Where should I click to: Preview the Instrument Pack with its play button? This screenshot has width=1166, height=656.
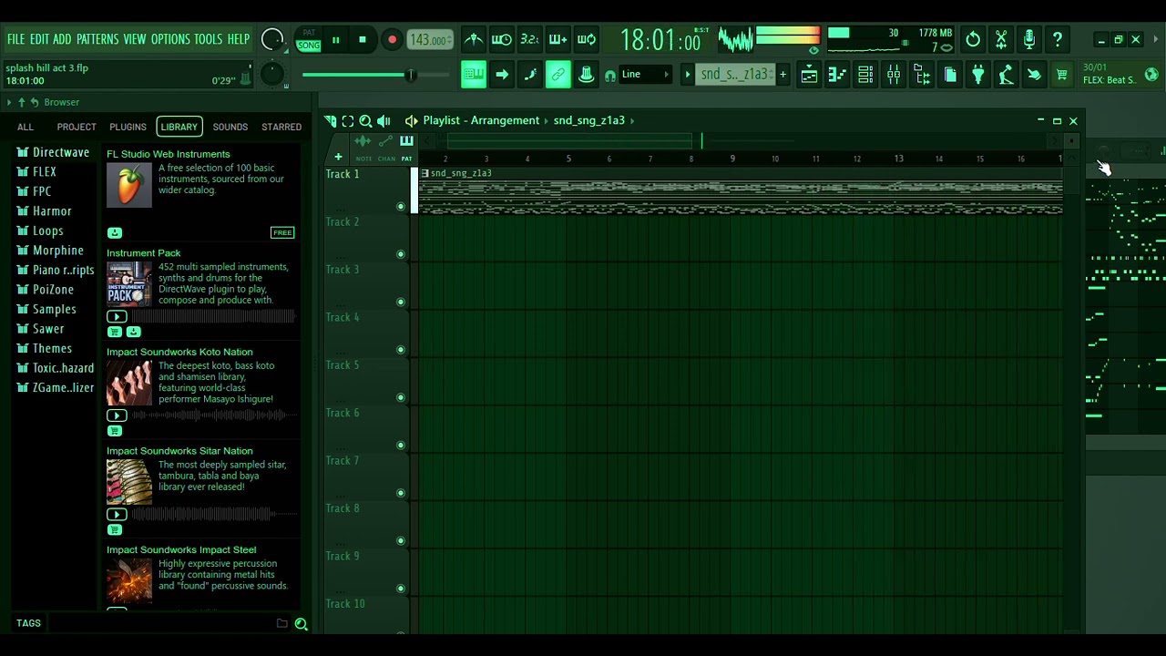pyautogui.click(x=117, y=316)
